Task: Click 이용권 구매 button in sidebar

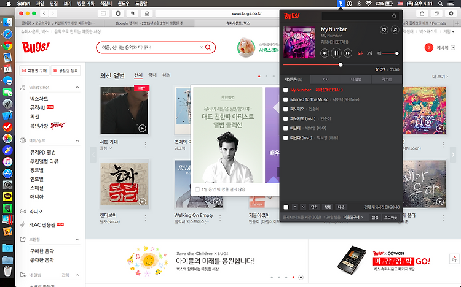Action: (x=34, y=71)
